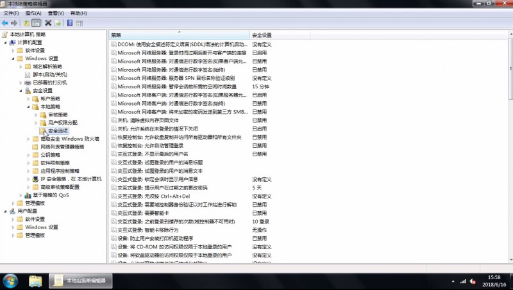Show hidden tray icons arrow

(453, 282)
